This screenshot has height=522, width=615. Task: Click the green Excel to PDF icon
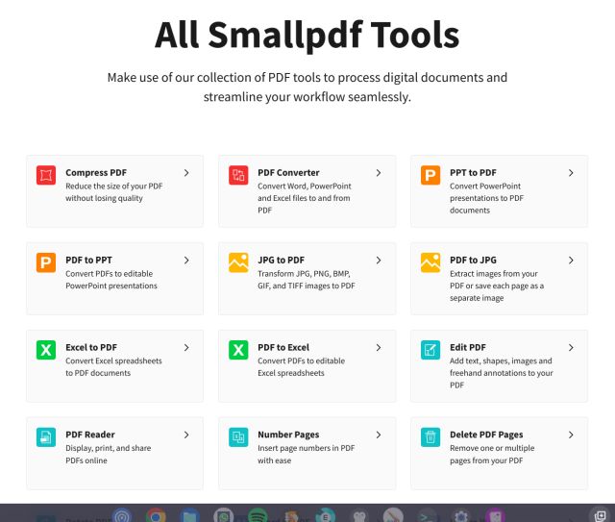click(x=46, y=350)
